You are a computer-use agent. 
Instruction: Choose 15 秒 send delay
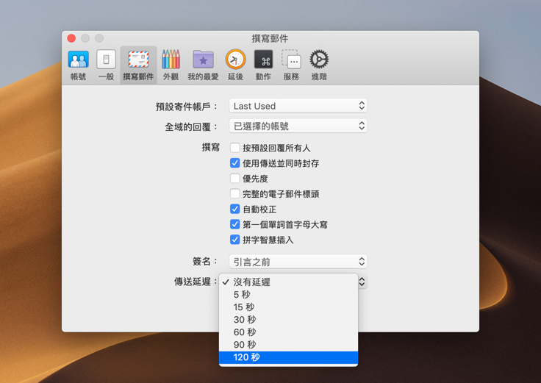pyautogui.click(x=288, y=307)
